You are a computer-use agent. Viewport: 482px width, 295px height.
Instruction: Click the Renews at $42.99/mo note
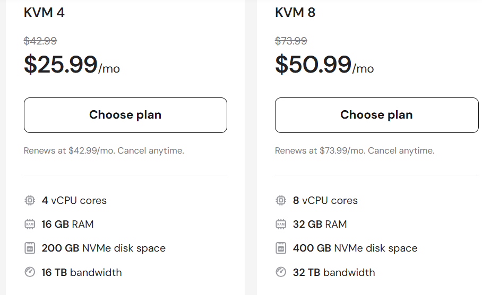click(104, 150)
